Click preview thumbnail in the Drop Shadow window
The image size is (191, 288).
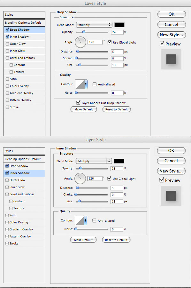click(x=171, y=59)
